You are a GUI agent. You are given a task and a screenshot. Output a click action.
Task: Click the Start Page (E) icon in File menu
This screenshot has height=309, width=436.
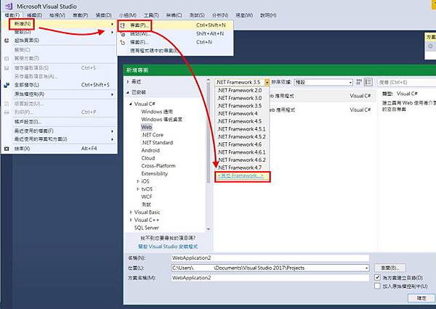click(x=7, y=41)
